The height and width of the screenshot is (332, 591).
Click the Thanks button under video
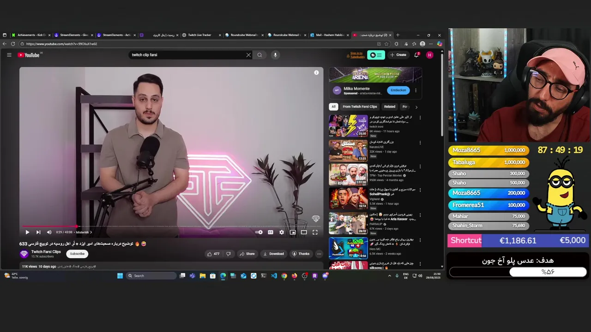tap(301, 254)
